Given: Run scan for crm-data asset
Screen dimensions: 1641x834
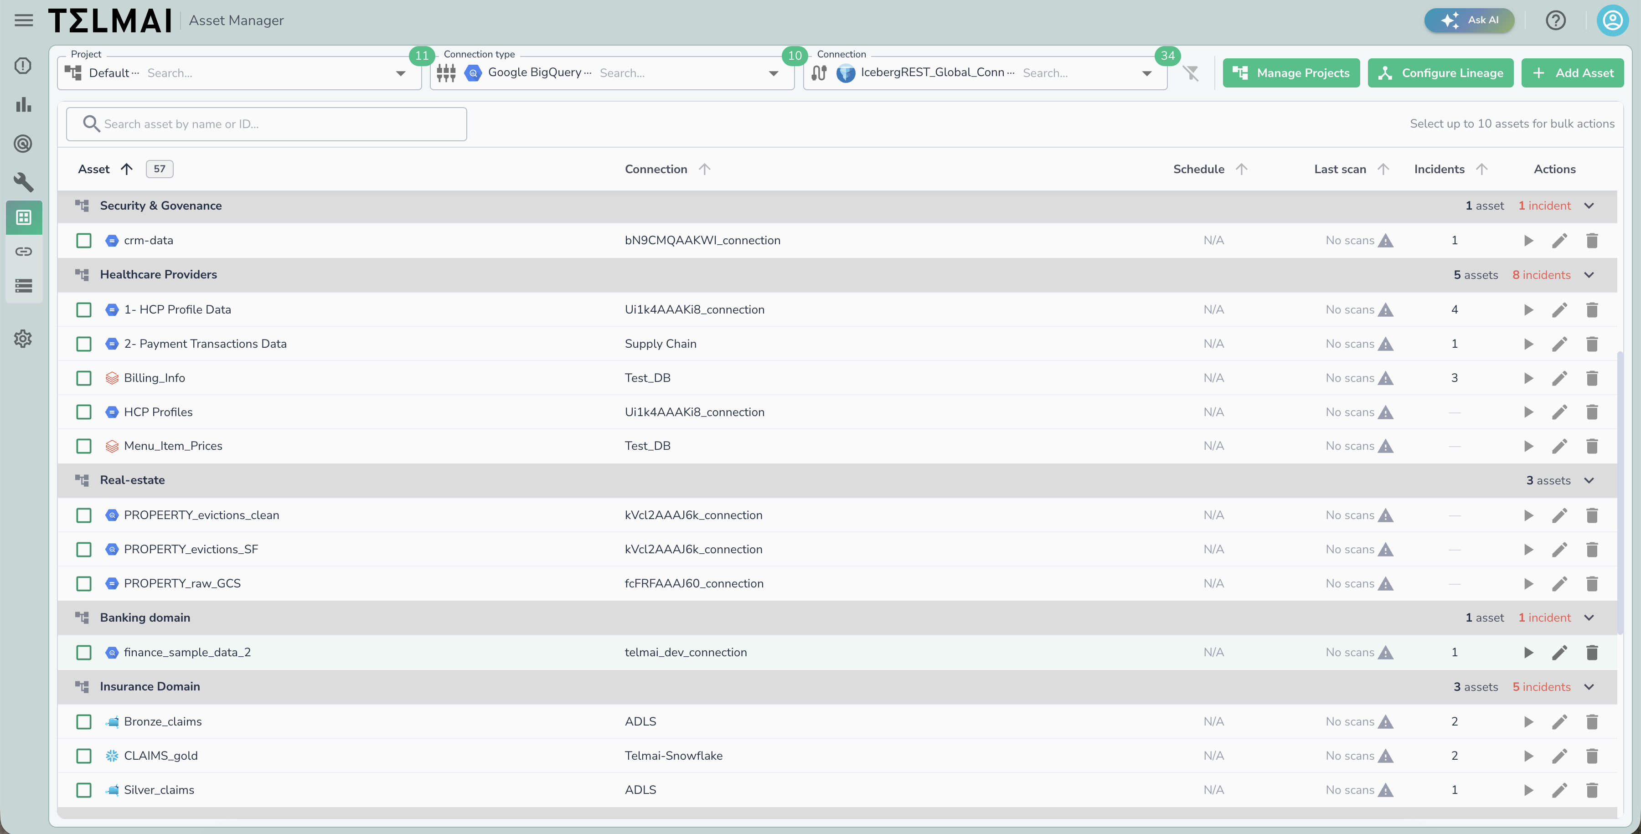Looking at the screenshot, I should click(x=1528, y=241).
